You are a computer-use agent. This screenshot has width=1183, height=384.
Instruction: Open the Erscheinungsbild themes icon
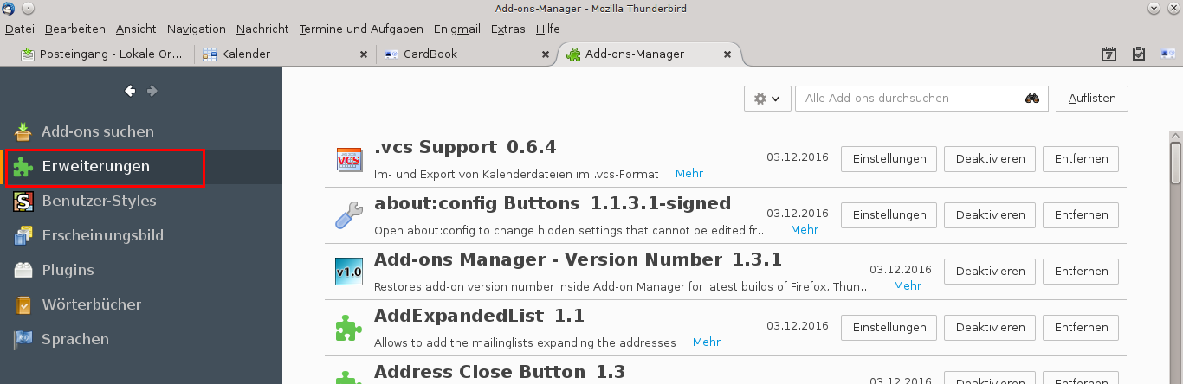[23, 236]
